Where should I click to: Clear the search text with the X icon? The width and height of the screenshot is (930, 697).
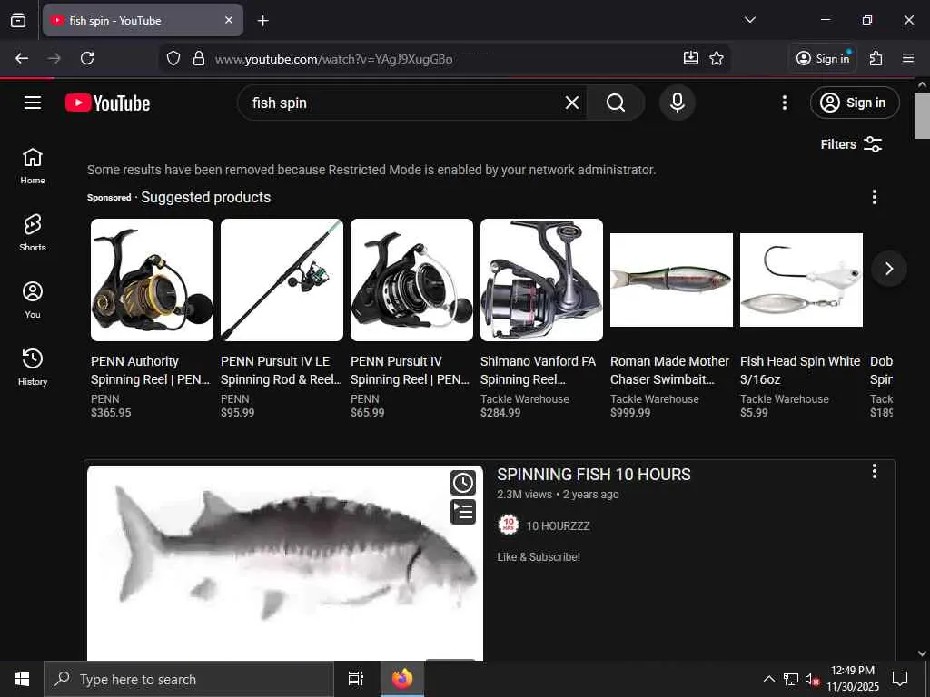click(572, 103)
